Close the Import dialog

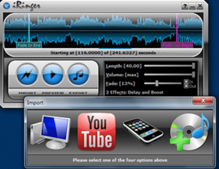click(x=203, y=100)
